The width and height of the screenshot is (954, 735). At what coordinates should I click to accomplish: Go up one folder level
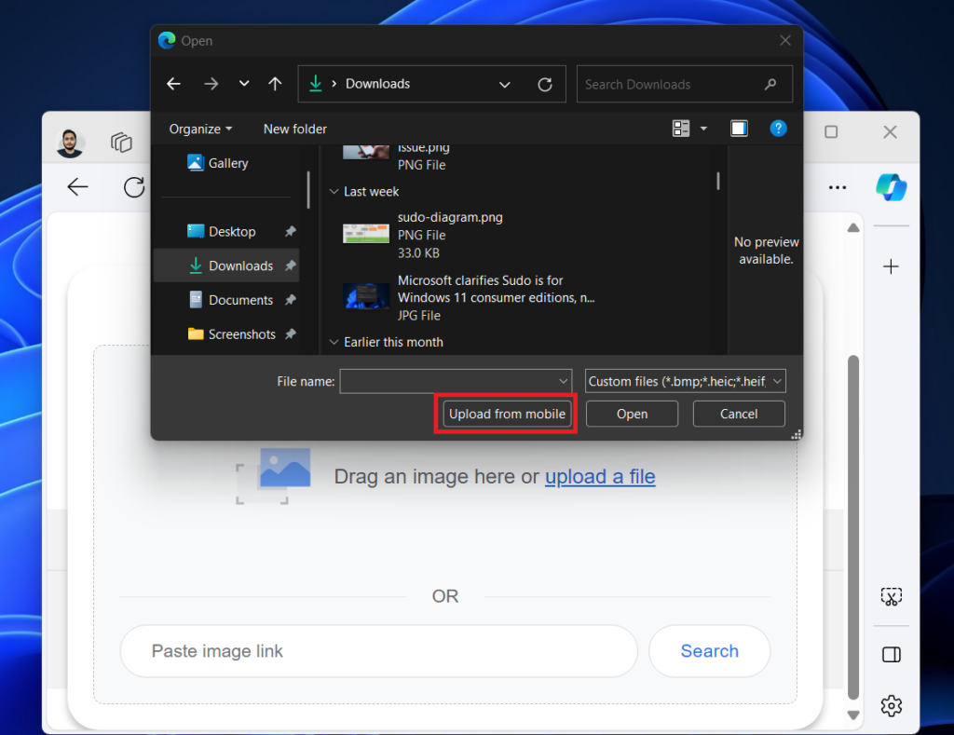coord(275,84)
